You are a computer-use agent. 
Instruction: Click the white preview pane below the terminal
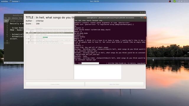(98, 72)
